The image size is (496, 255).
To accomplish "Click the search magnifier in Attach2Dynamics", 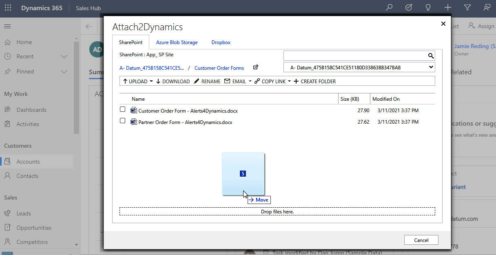I will pos(431,56).
